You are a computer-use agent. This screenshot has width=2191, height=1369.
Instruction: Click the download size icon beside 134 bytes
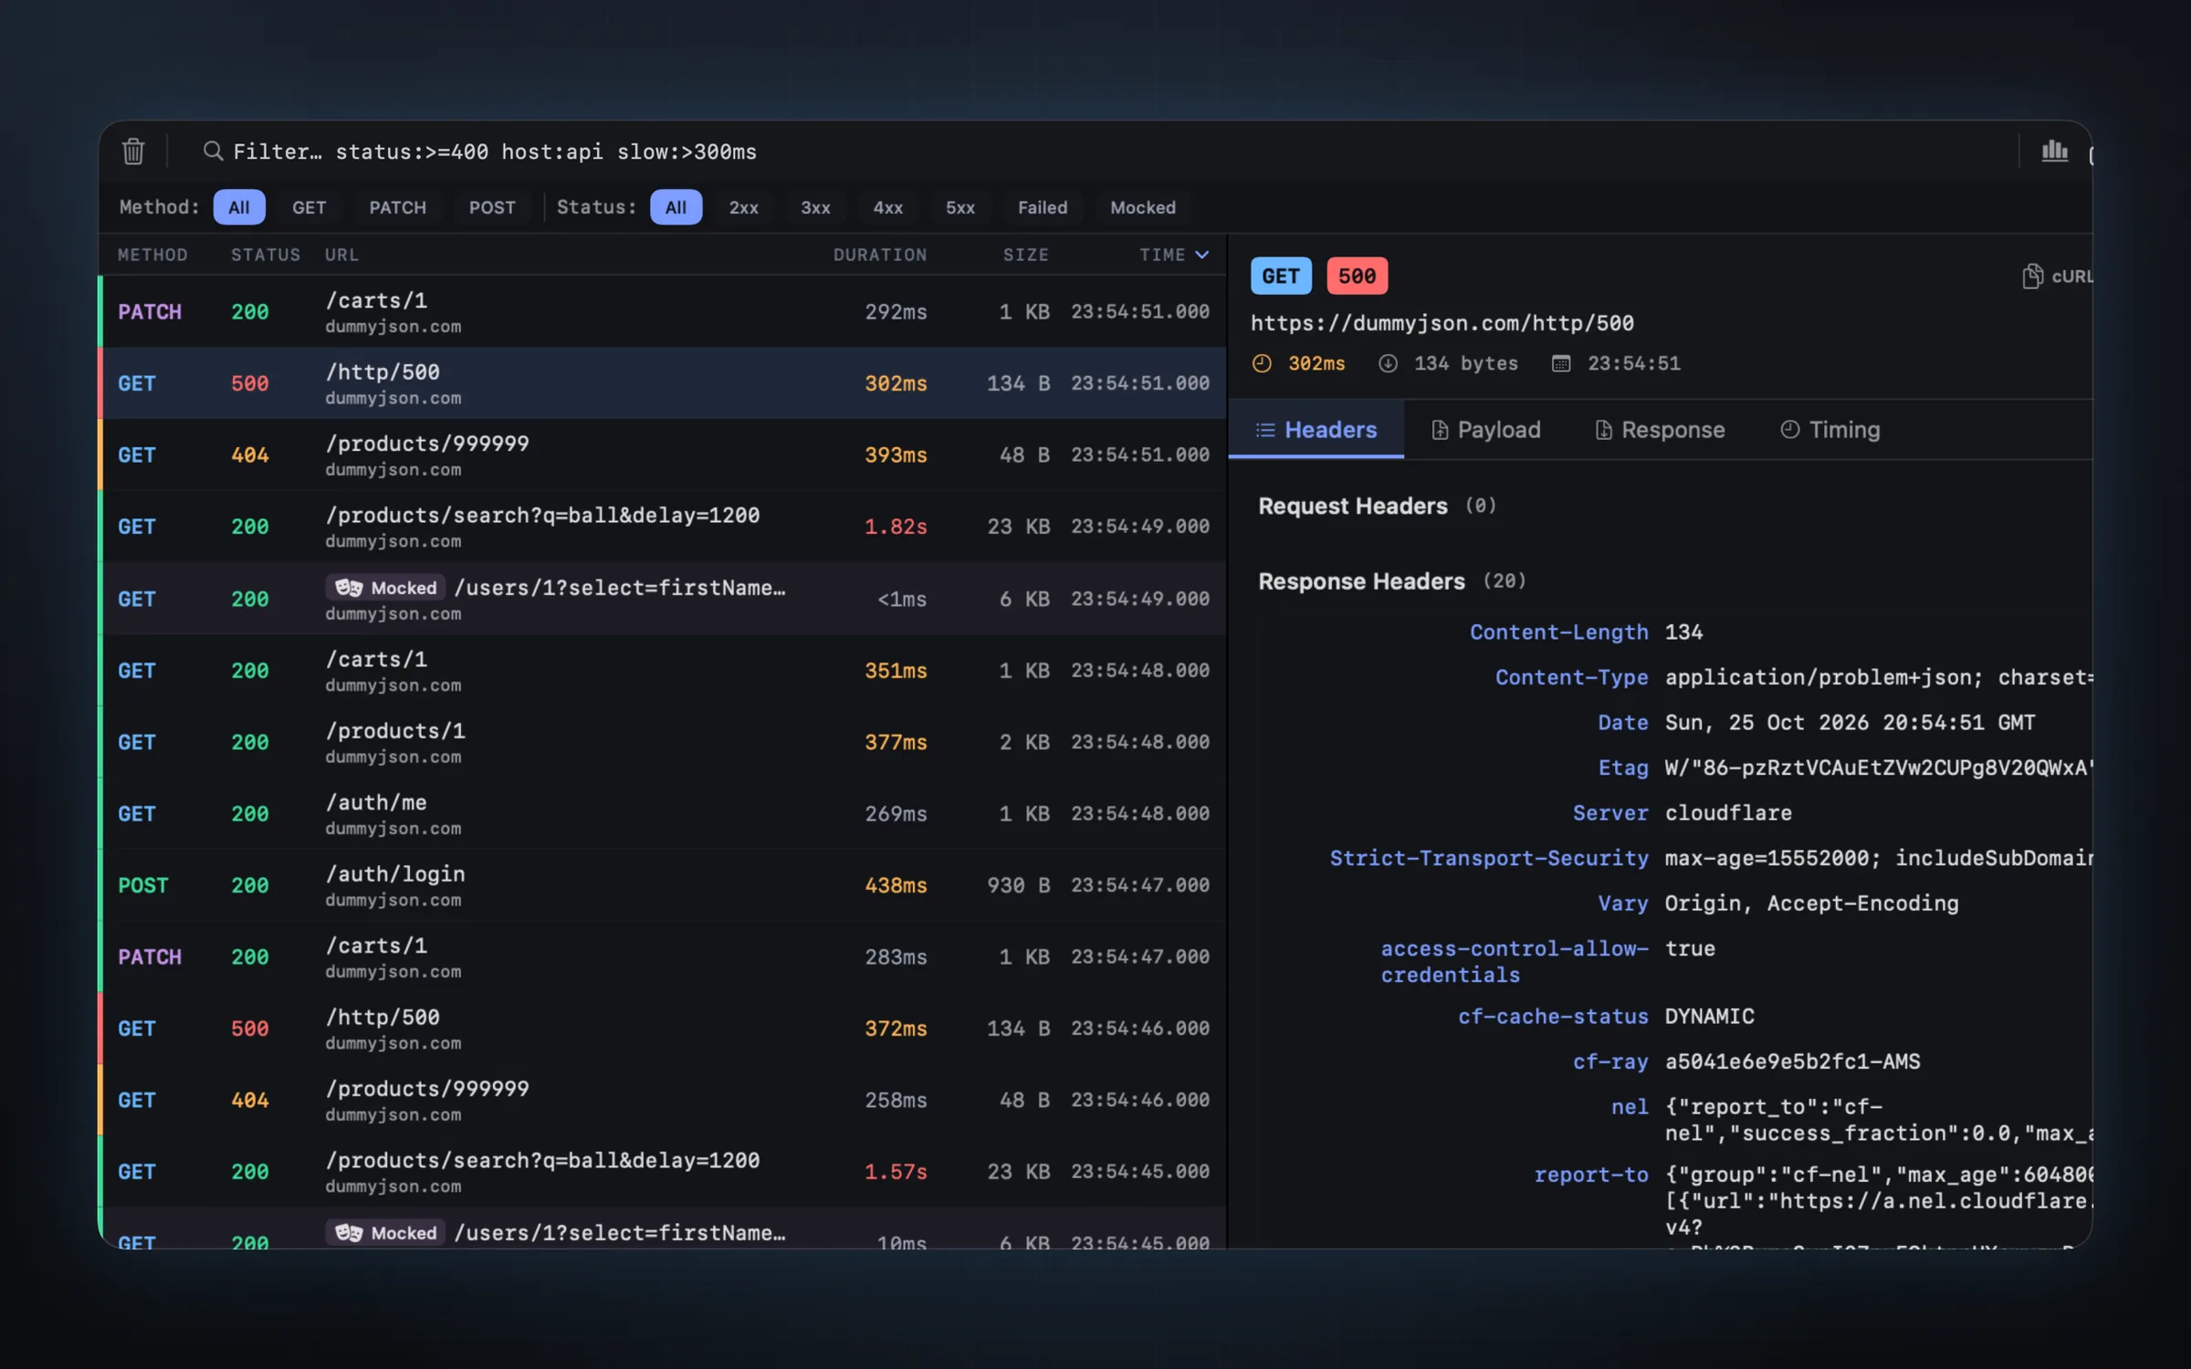click(1388, 363)
